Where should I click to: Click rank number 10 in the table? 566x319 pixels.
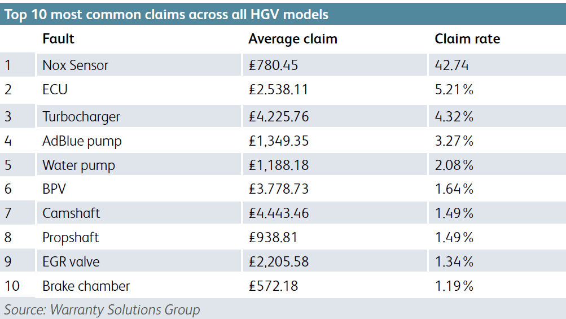pyautogui.click(x=12, y=286)
